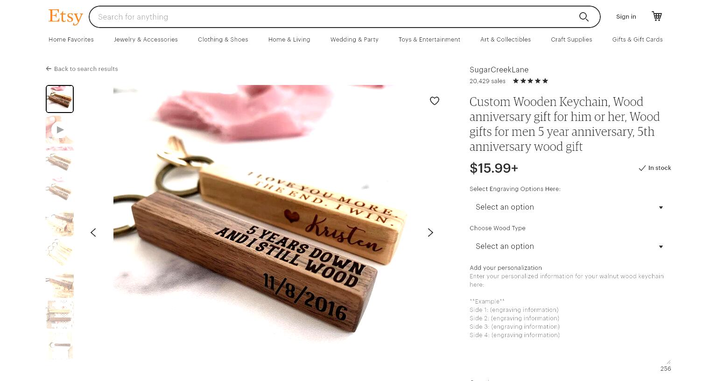Visit the SugarCreekLane shop
This screenshot has width=717, height=381.
click(x=499, y=70)
